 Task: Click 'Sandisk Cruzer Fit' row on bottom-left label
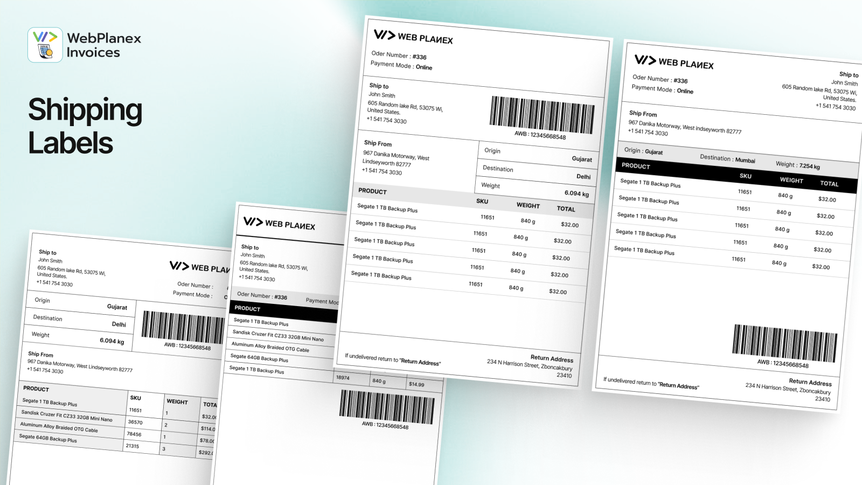(67, 415)
